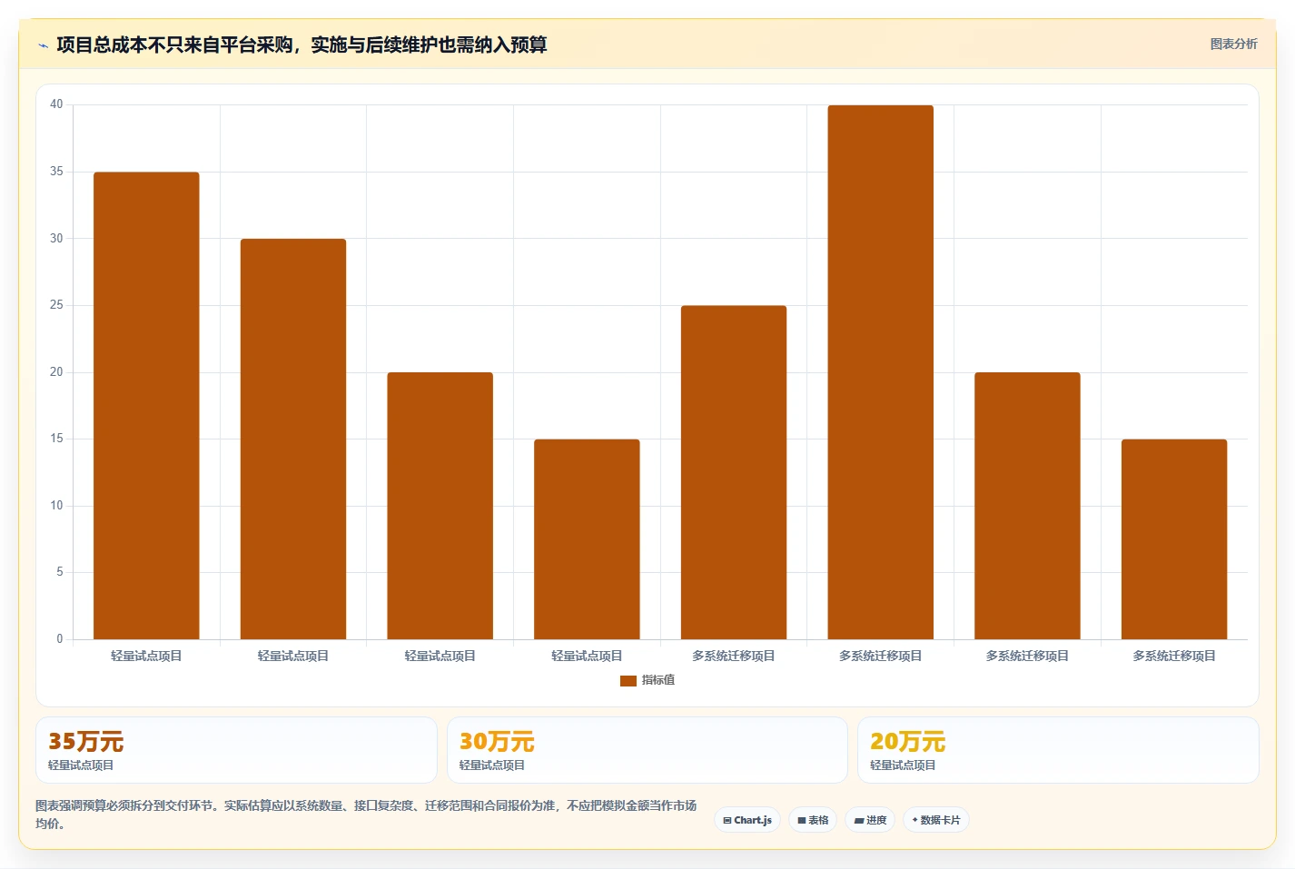Click the 30万元 data card

(x=647, y=750)
